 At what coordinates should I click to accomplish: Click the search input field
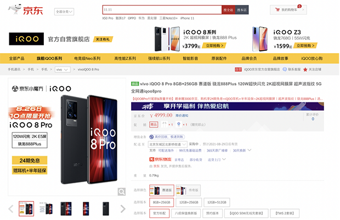click(x=162, y=10)
